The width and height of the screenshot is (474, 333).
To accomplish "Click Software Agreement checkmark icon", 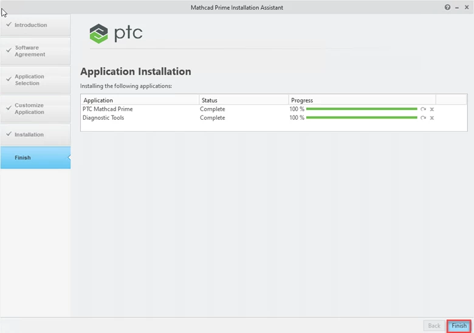I will point(9,50).
